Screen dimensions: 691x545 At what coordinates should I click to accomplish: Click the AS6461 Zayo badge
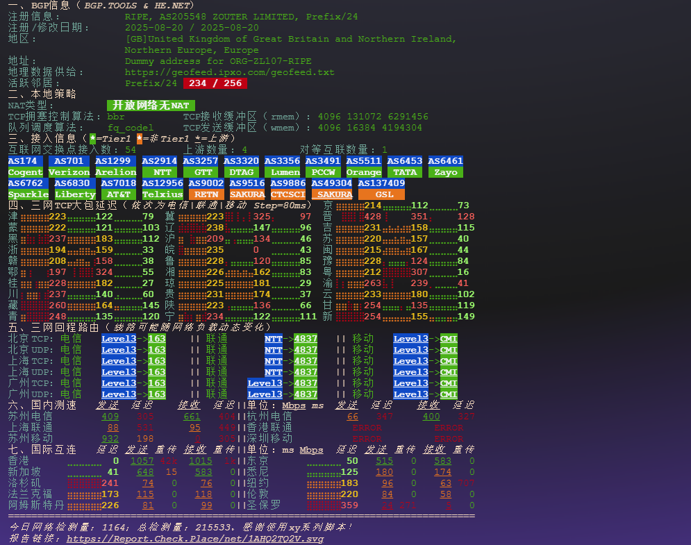pos(445,167)
